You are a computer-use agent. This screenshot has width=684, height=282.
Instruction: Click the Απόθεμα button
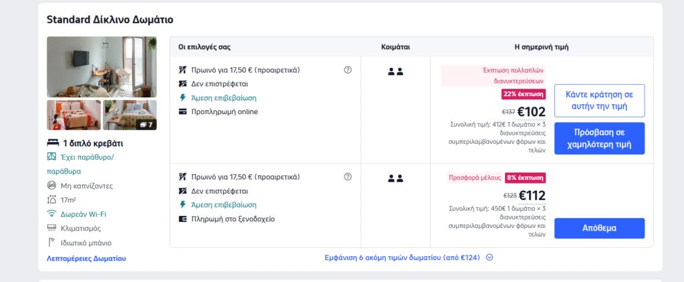pyautogui.click(x=599, y=228)
